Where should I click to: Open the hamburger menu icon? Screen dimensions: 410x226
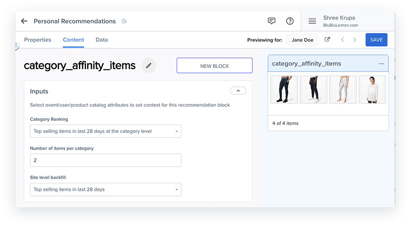click(x=312, y=21)
